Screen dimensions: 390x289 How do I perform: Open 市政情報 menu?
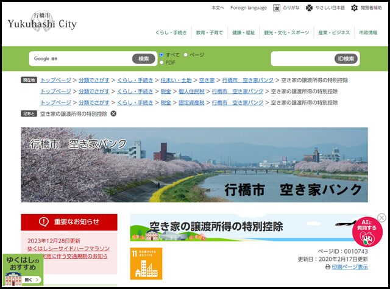pyautogui.click(x=368, y=32)
